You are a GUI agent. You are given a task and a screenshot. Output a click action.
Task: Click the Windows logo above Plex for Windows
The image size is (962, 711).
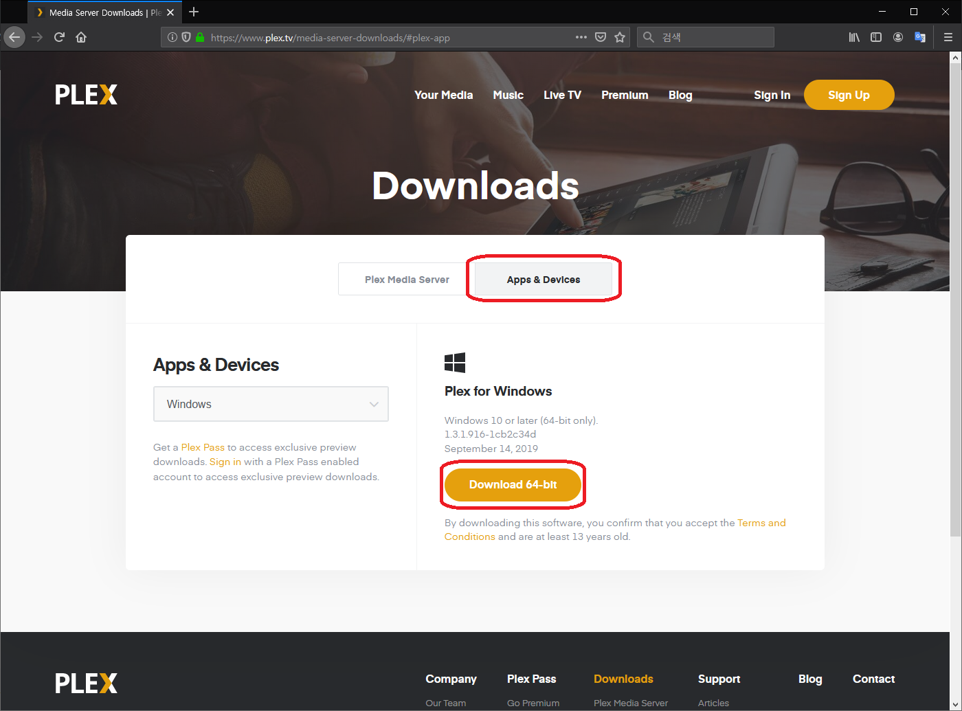[455, 363]
